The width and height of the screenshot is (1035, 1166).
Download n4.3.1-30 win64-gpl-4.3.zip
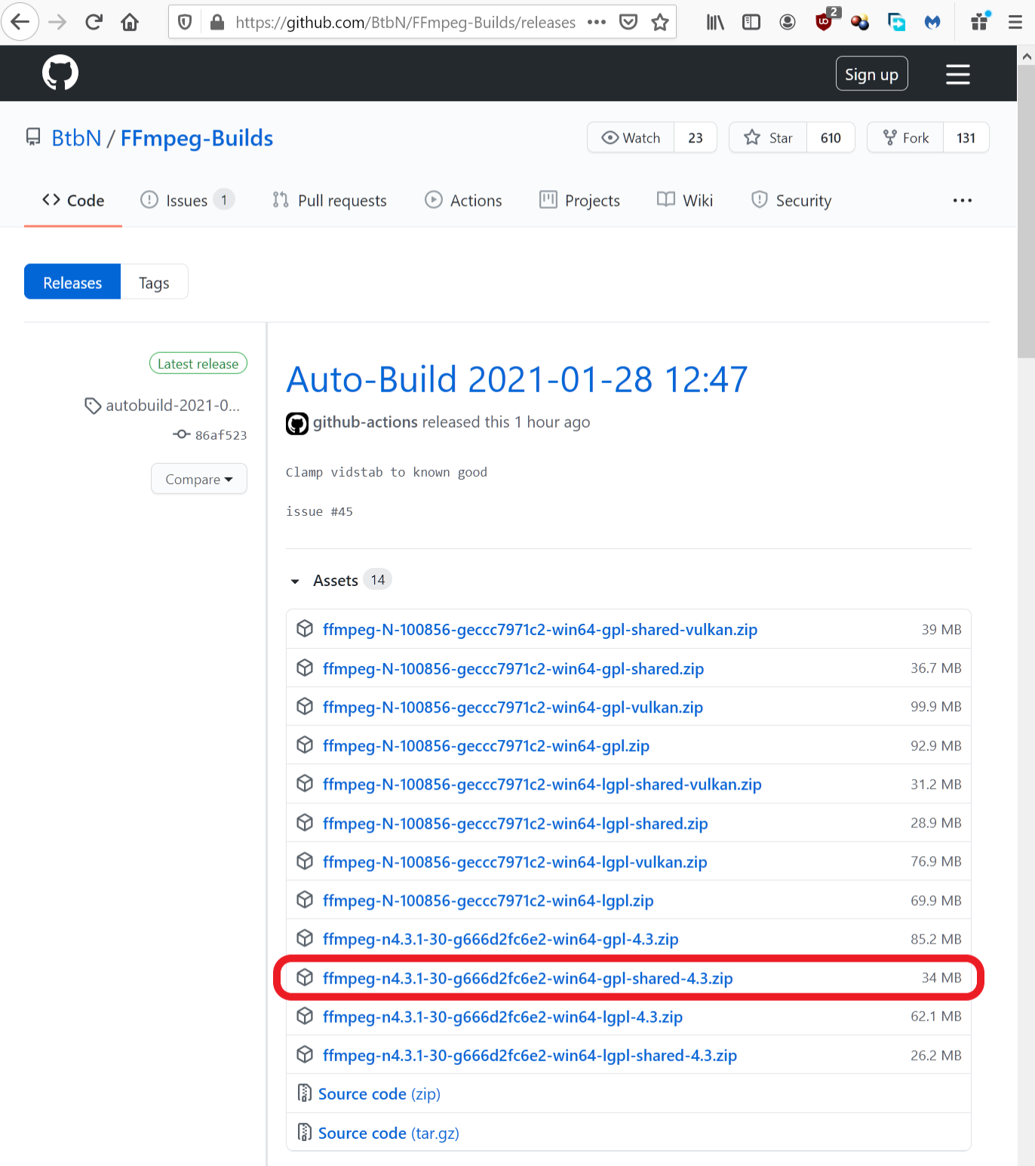point(501,939)
